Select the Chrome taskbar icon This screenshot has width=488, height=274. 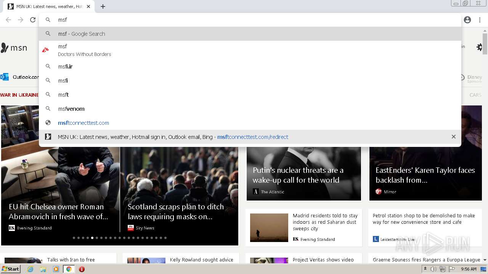tap(69, 269)
